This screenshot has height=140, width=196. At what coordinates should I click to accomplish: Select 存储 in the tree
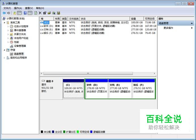coord(13,50)
